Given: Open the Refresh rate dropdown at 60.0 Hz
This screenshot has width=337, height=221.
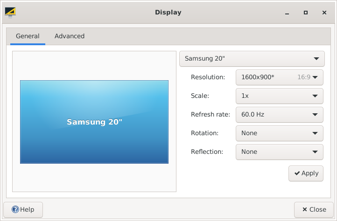Looking at the screenshot, I should pyautogui.click(x=280, y=115).
